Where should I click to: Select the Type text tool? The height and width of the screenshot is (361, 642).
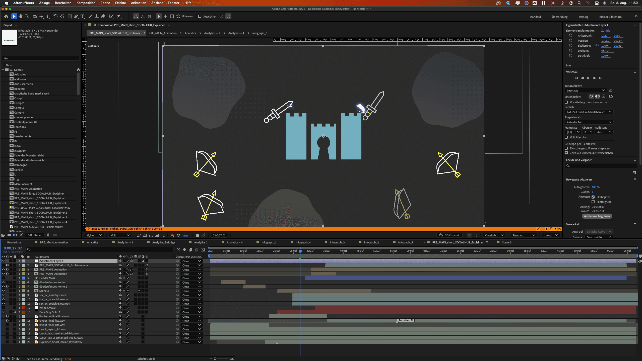(x=82, y=17)
